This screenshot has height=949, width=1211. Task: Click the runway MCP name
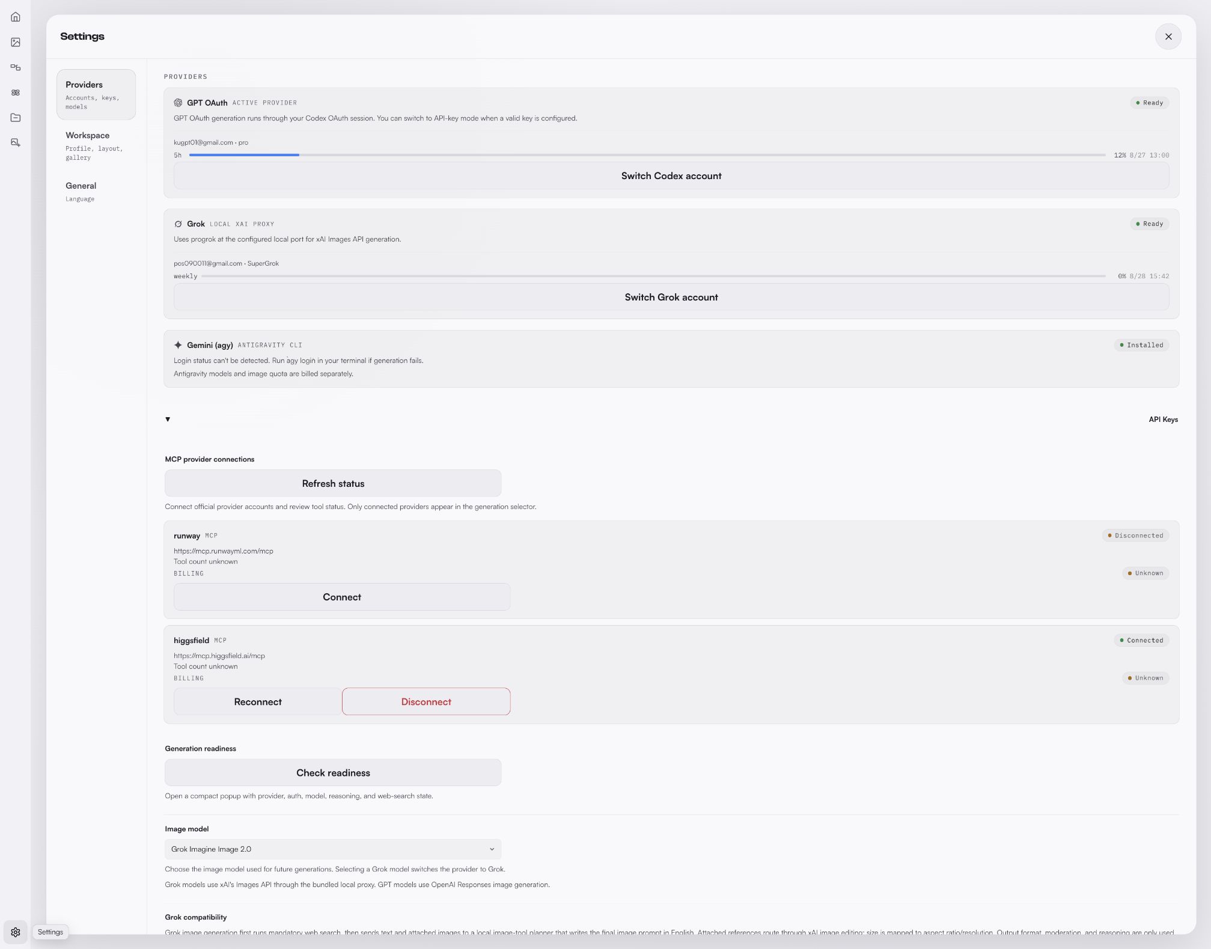click(x=187, y=536)
